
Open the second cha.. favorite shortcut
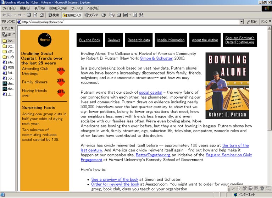(8, 89)
